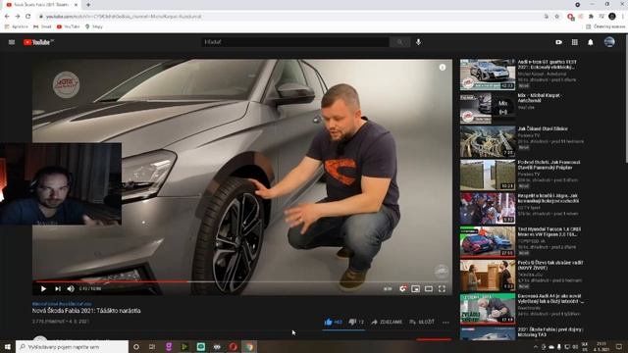The width and height of the screenshot is (628, 353).
Task: Open YouTube notifications bell
Action: (591, 42)
